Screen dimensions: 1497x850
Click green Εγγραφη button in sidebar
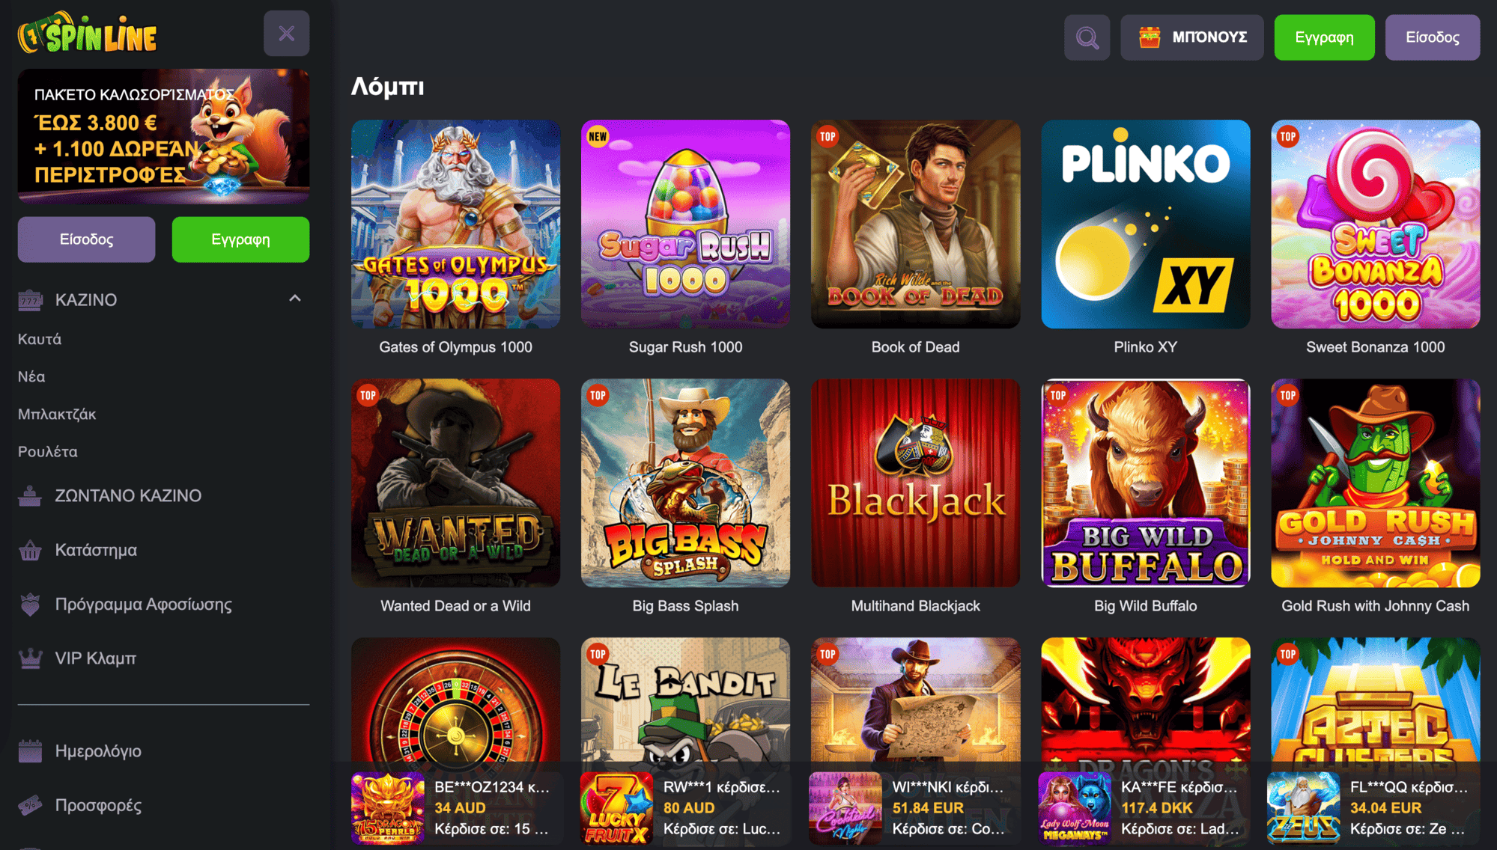pos(240,239)
